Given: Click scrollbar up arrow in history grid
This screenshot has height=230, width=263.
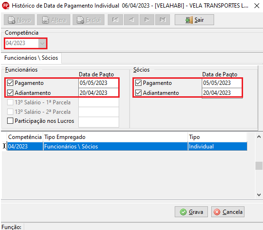Looking at the screenshot, I should [x=259, y=137].
